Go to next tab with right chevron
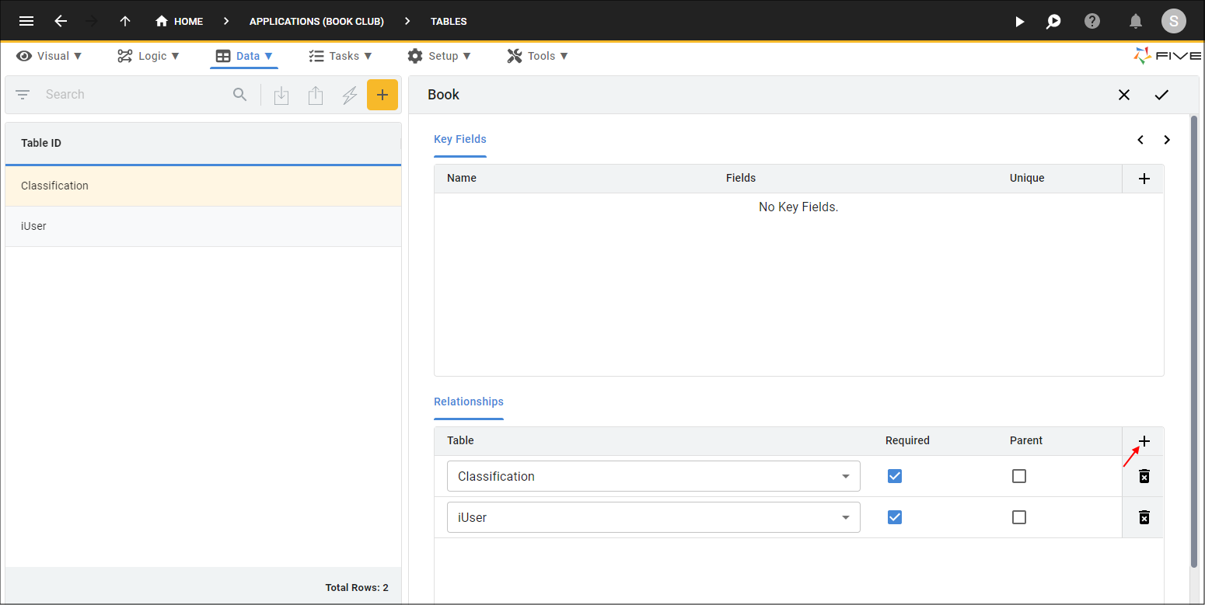Image resolution: width=1205 pixels, height=605 pixels. click(x=1167, y=140)
